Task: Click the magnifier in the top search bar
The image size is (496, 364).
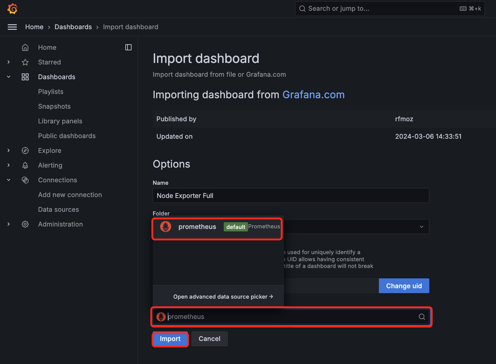Action: (x=302, y=9)
